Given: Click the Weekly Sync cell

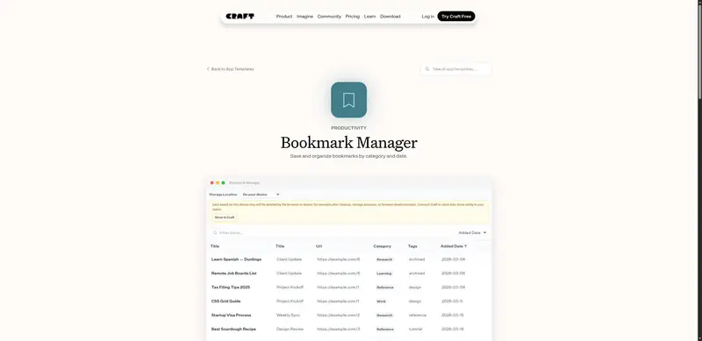Looking at the screenshot, I should [x=289, y=315].
